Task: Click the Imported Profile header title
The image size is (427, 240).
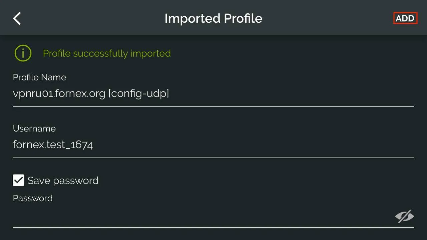Action: (213, 18)
